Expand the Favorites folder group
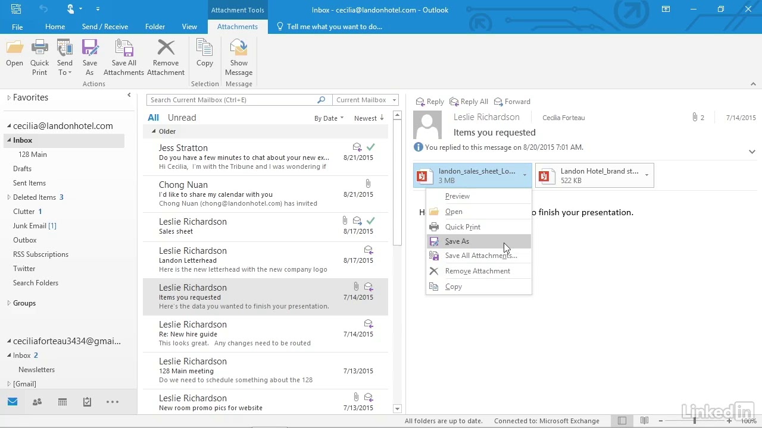This screenshot has height=428, width=762. (x=9, y=97)
